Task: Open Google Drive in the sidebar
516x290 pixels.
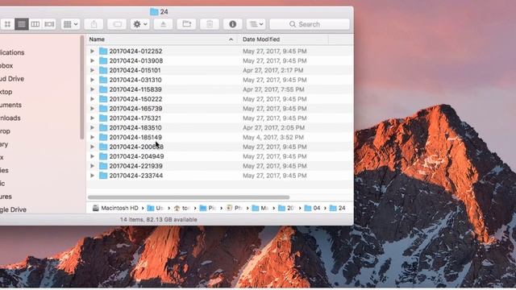Action: (13, 209)
